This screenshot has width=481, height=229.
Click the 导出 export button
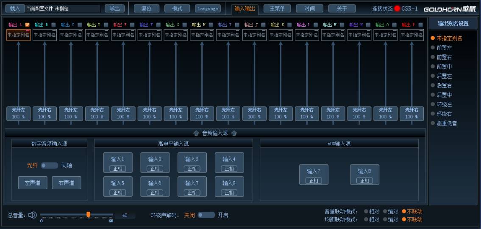(114, 8)
